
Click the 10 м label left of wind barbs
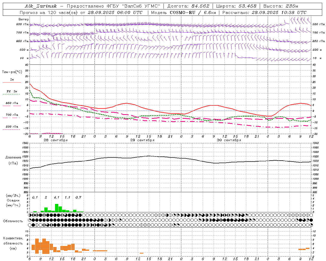tap(24, 58)
